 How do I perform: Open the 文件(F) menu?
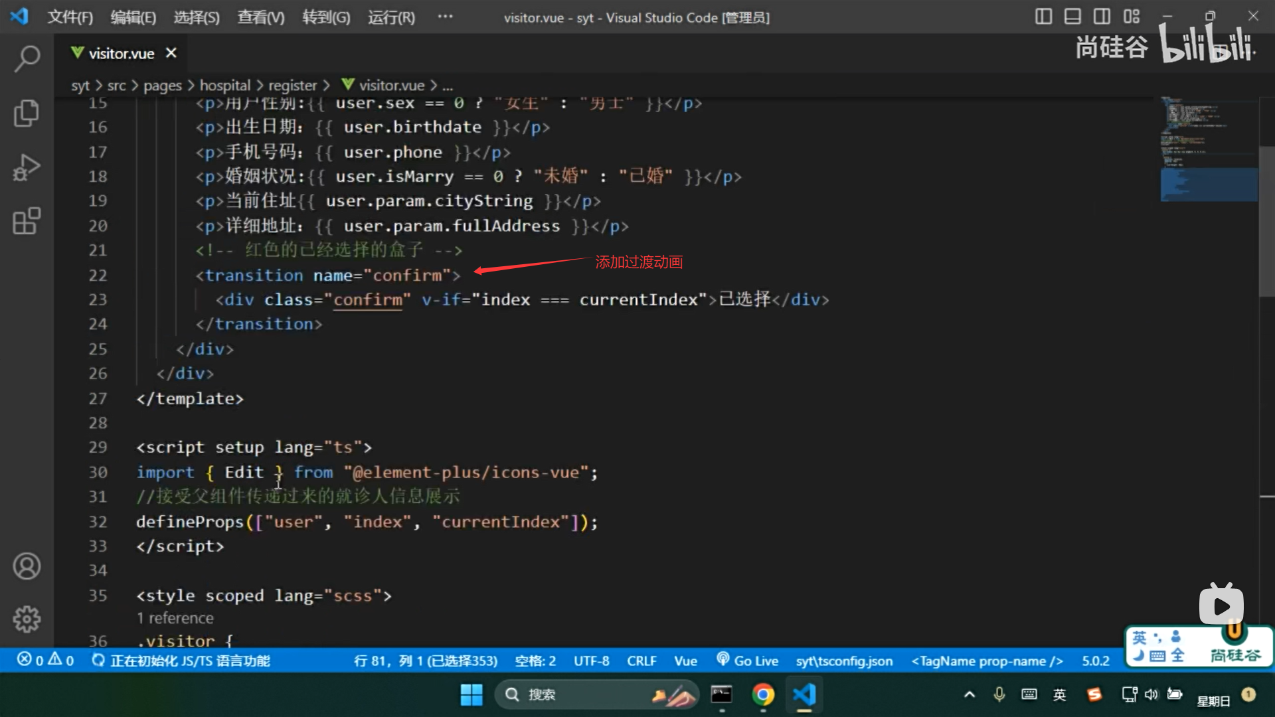[x=70, y=17]
